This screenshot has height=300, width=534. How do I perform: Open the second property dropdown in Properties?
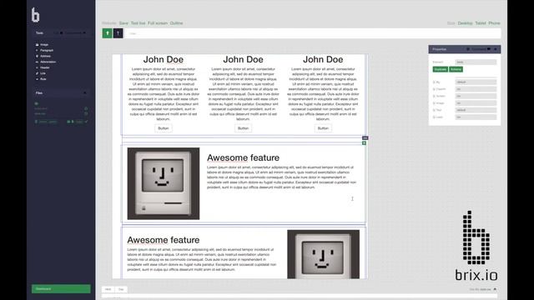476,89
